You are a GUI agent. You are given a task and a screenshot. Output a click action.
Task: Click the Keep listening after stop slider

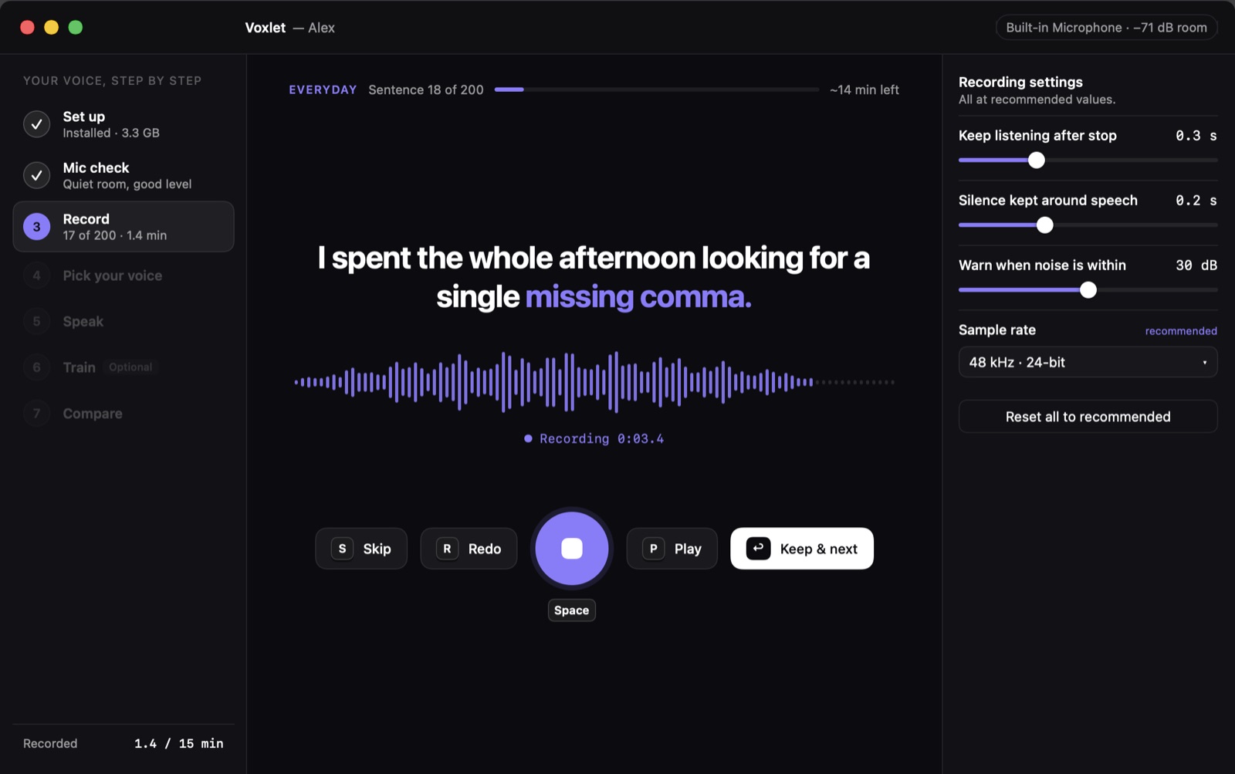(1088, 160)
